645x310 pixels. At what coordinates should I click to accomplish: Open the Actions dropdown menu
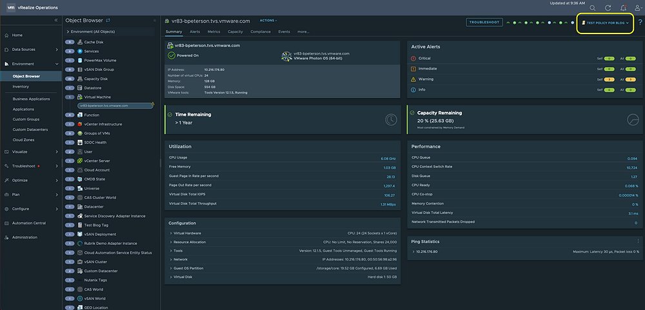[x=268, y=21]
